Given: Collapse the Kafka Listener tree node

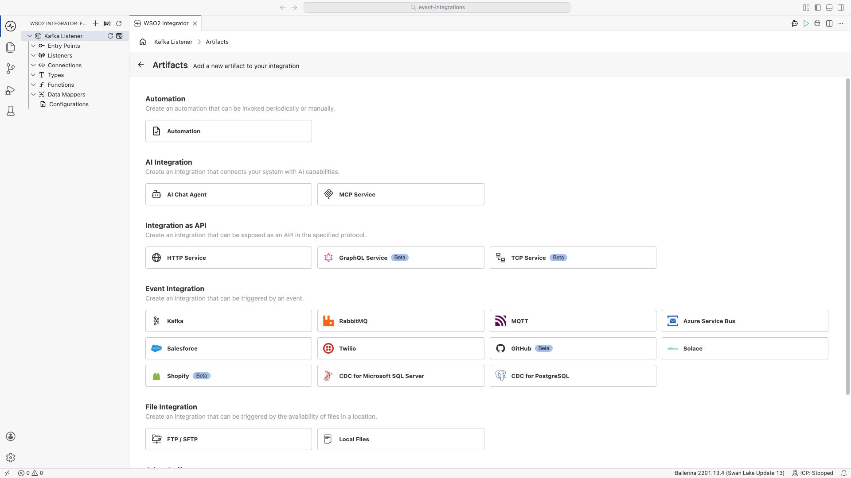Looking at the screenshot, I should pyautogui.click(x=30, y=36).
